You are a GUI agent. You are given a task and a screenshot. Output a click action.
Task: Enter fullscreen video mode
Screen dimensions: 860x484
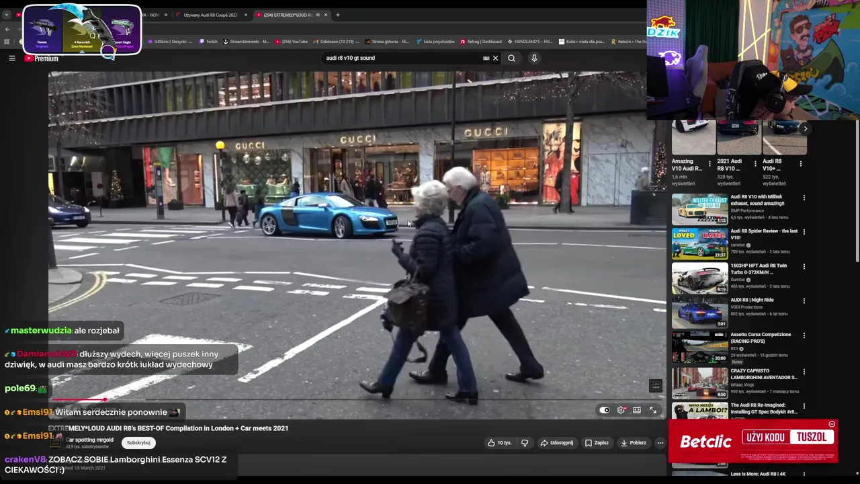point(652,410)
